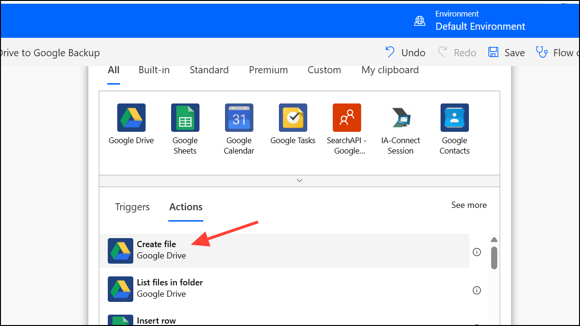Image resolution: width=580 pixels, height=326 pixels.
Task: Open the Standard connectors tab
Action: 209,70
